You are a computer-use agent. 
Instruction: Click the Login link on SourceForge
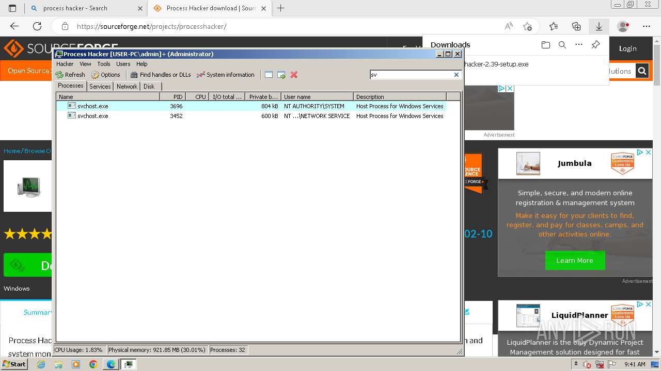tap(627, 48)
